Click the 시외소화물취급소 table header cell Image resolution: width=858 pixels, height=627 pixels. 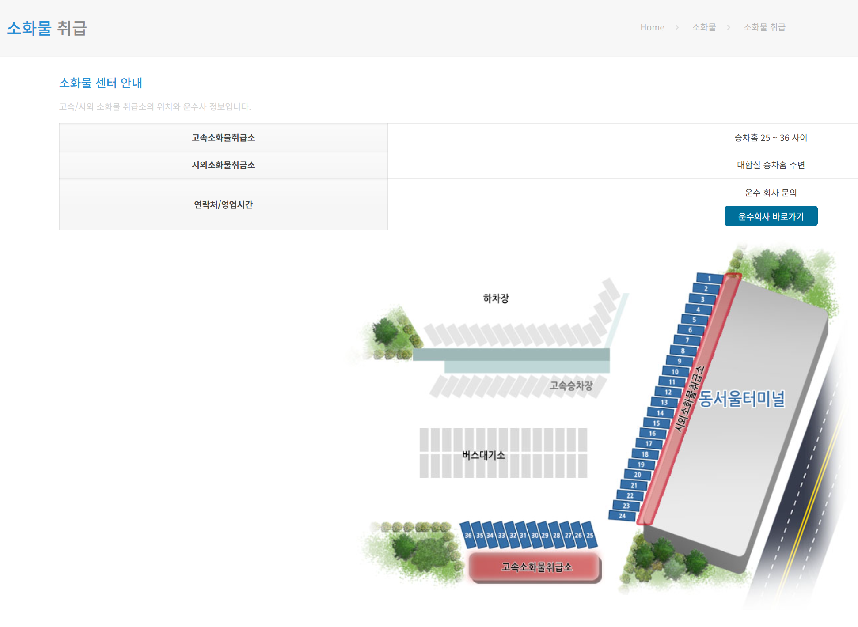pyautogui.click(x=223, y=165)
